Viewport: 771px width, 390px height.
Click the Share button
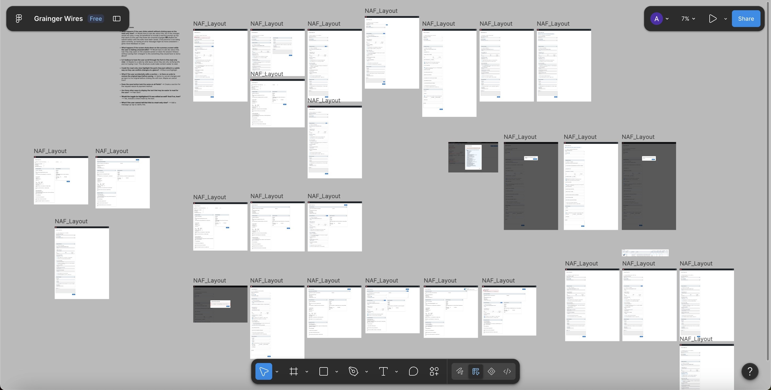point(746,19)
